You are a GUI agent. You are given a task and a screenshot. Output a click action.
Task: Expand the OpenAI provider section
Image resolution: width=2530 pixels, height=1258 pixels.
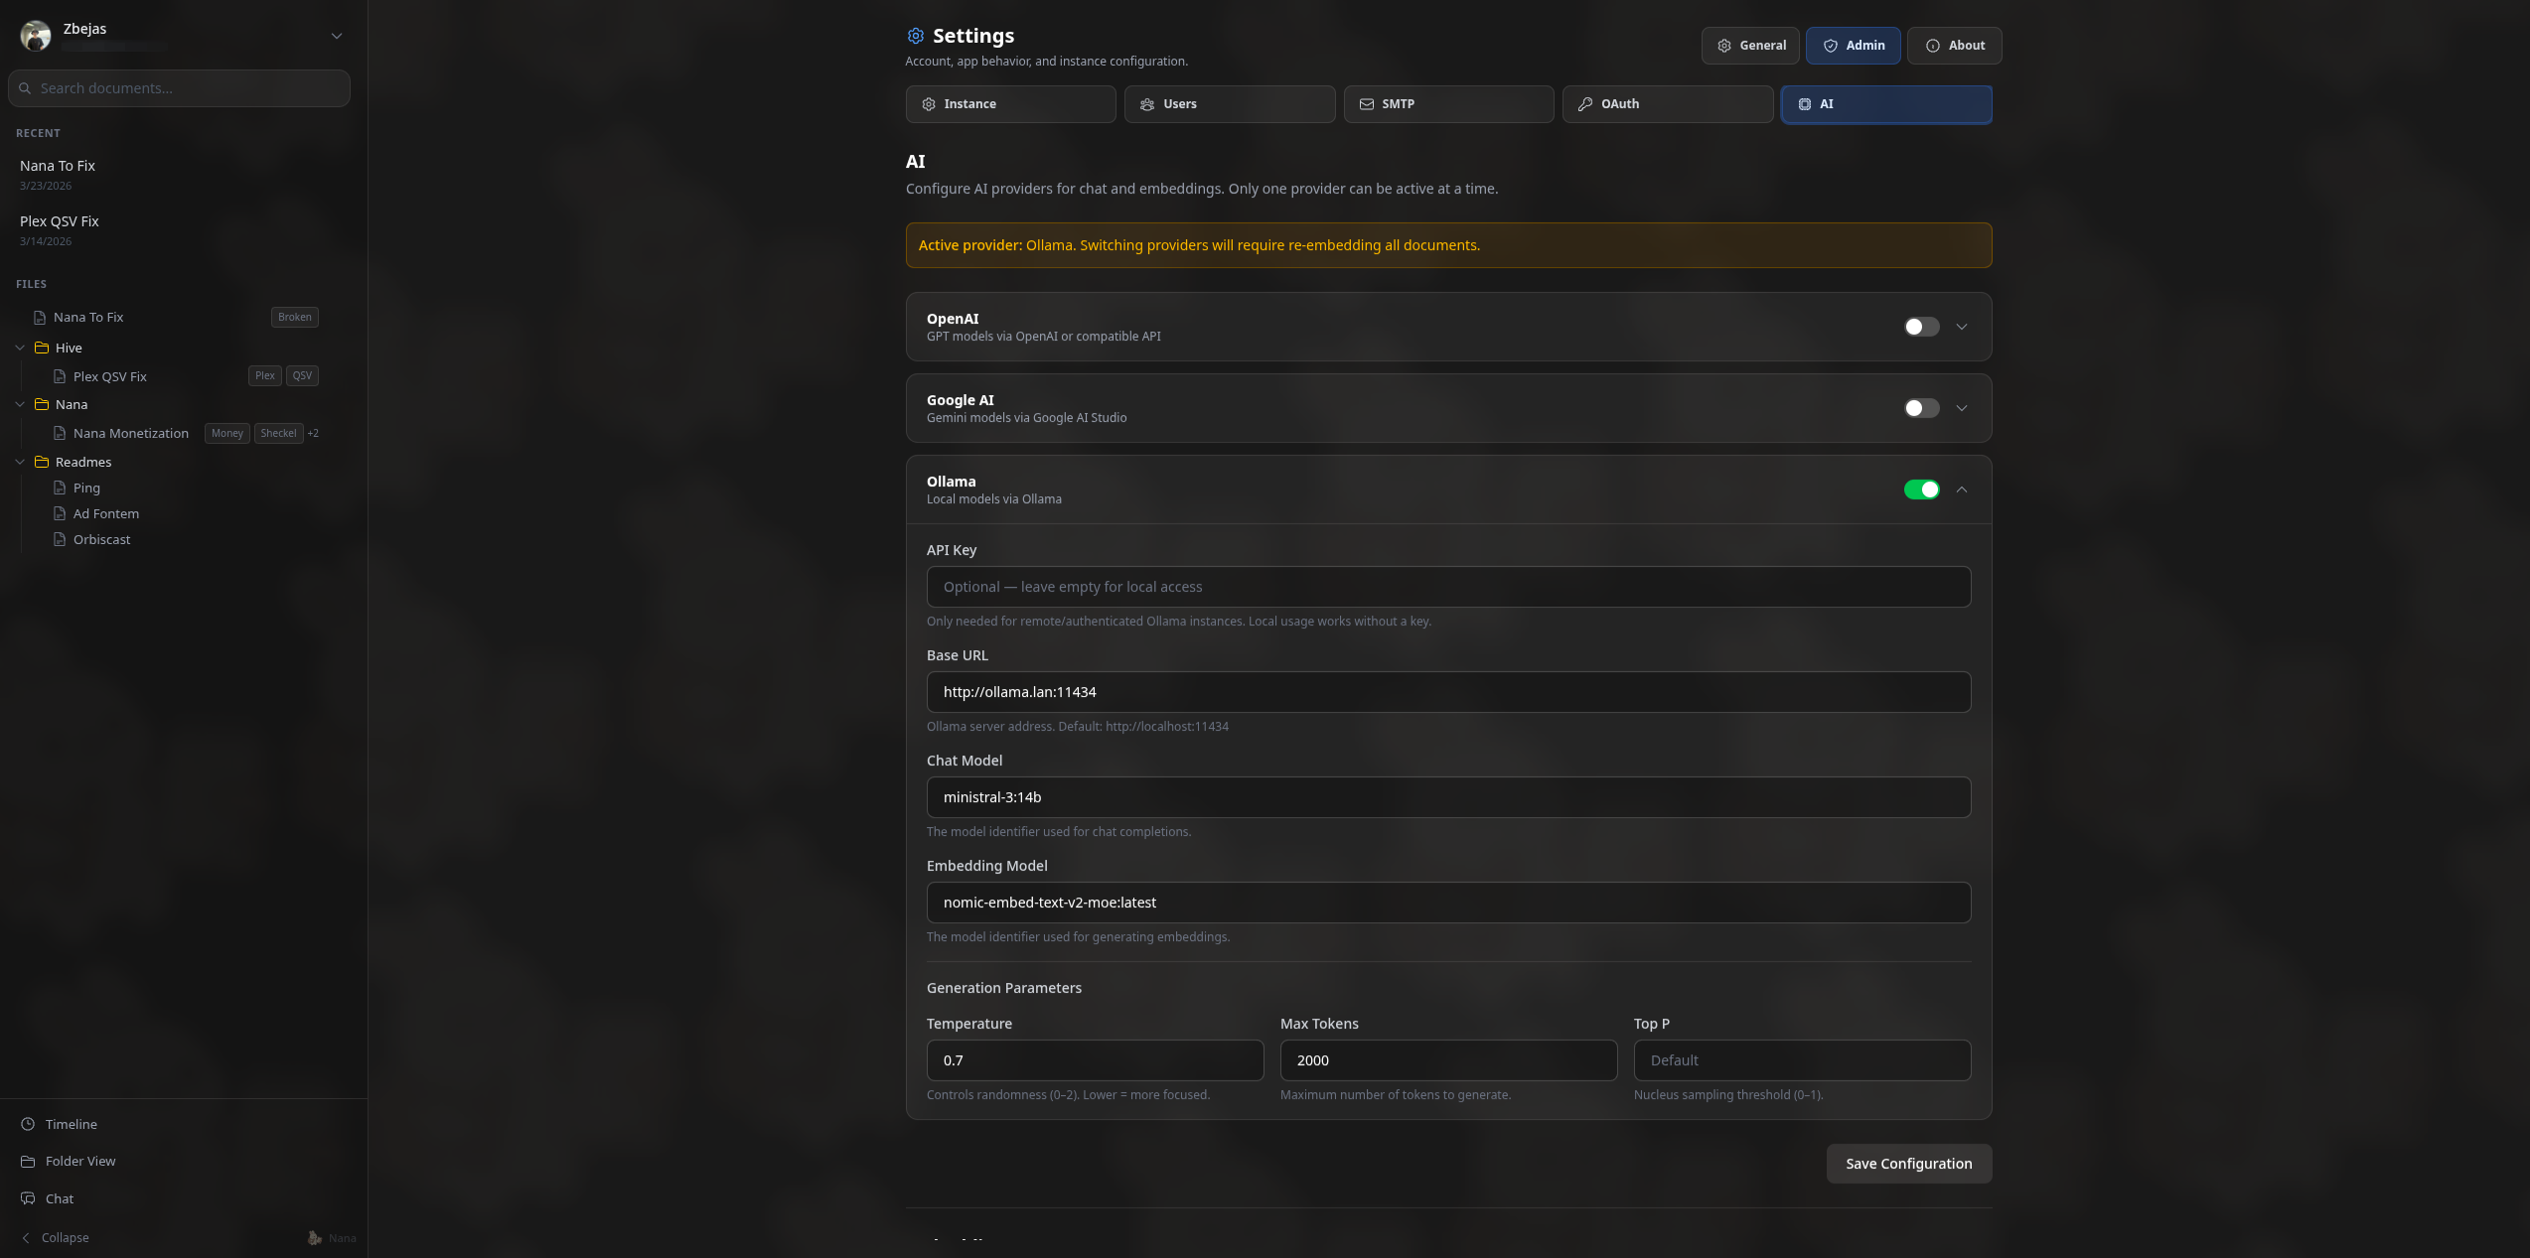pos(1962,327)
